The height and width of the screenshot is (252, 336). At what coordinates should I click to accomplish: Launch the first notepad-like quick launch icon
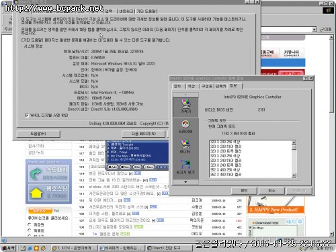[x=23, y=248]
